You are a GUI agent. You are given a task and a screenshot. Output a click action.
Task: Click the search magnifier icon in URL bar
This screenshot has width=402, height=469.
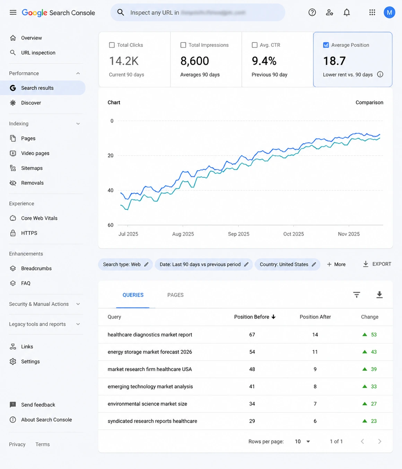tap(121, 12)
